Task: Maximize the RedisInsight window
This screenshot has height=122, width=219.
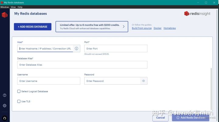Action: tap(206, 2)
